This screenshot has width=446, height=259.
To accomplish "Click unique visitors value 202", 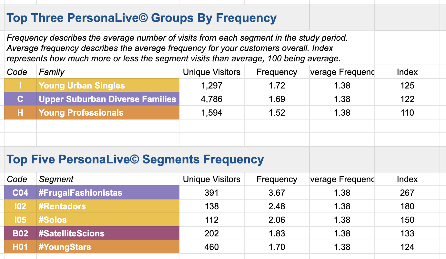I will tap(212, 233).
